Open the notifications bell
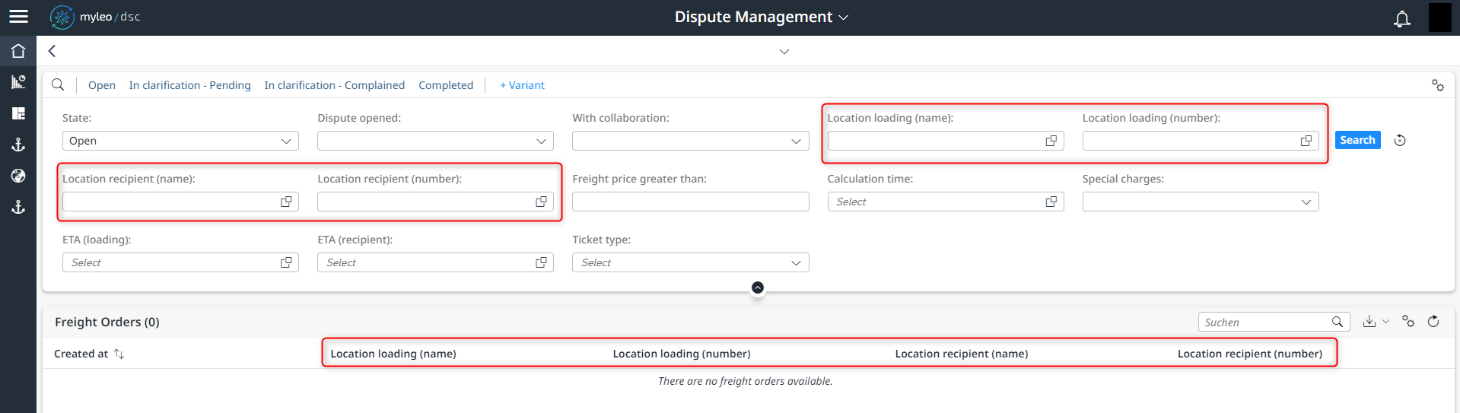The width and height of the screenshot is (1460, 413). (x=1401, y=18)
